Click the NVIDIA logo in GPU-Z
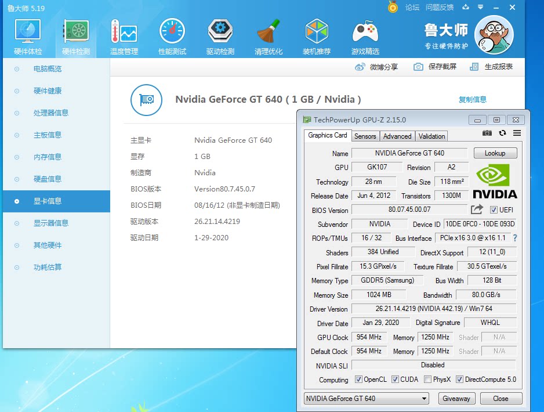544x412 pixels. point(495,181)
